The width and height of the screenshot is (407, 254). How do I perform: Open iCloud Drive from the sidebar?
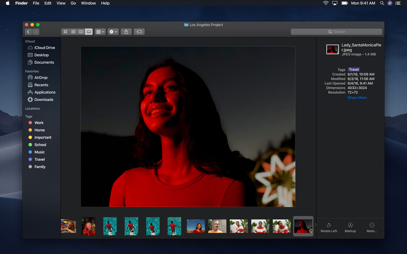coord(45,47)
